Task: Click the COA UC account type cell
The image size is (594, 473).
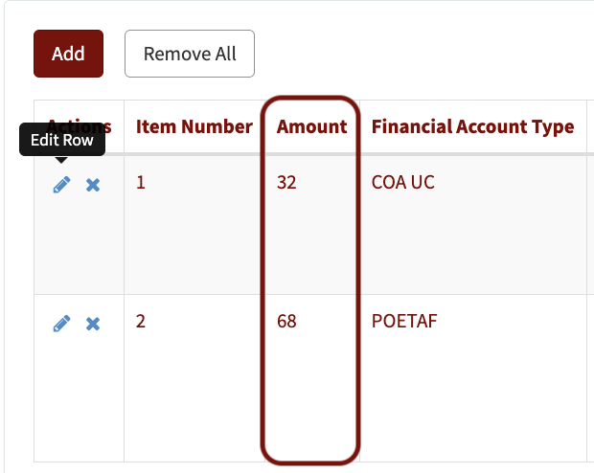Action: click(402, 183)
